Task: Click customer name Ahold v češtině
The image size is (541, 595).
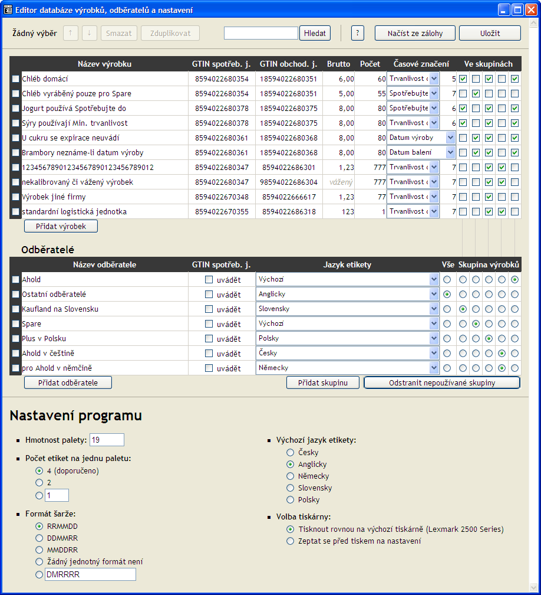Action: pos(48,353)
